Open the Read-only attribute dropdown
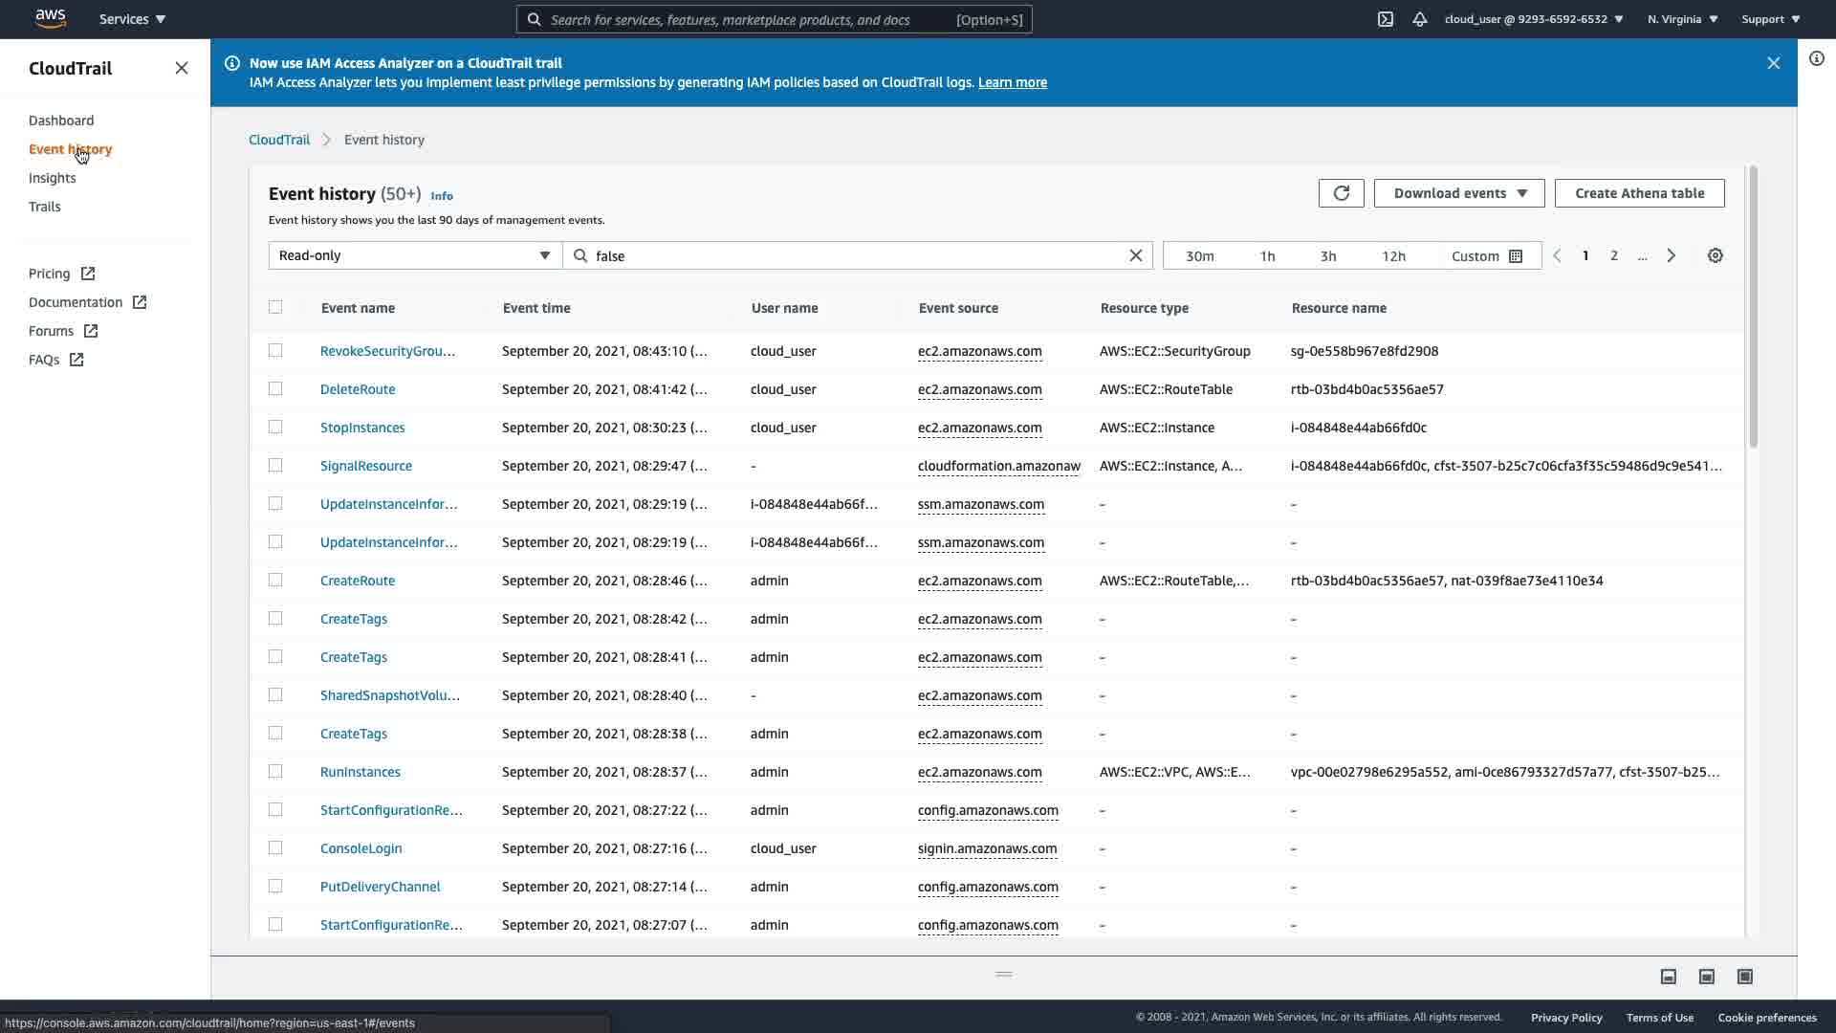This screenshot has width=1836, height=1033. pos(414,255)
